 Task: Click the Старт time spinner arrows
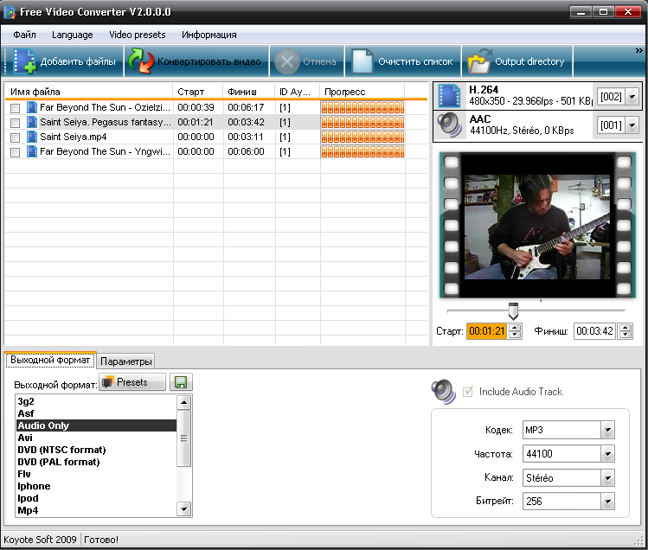click(515, 331)
